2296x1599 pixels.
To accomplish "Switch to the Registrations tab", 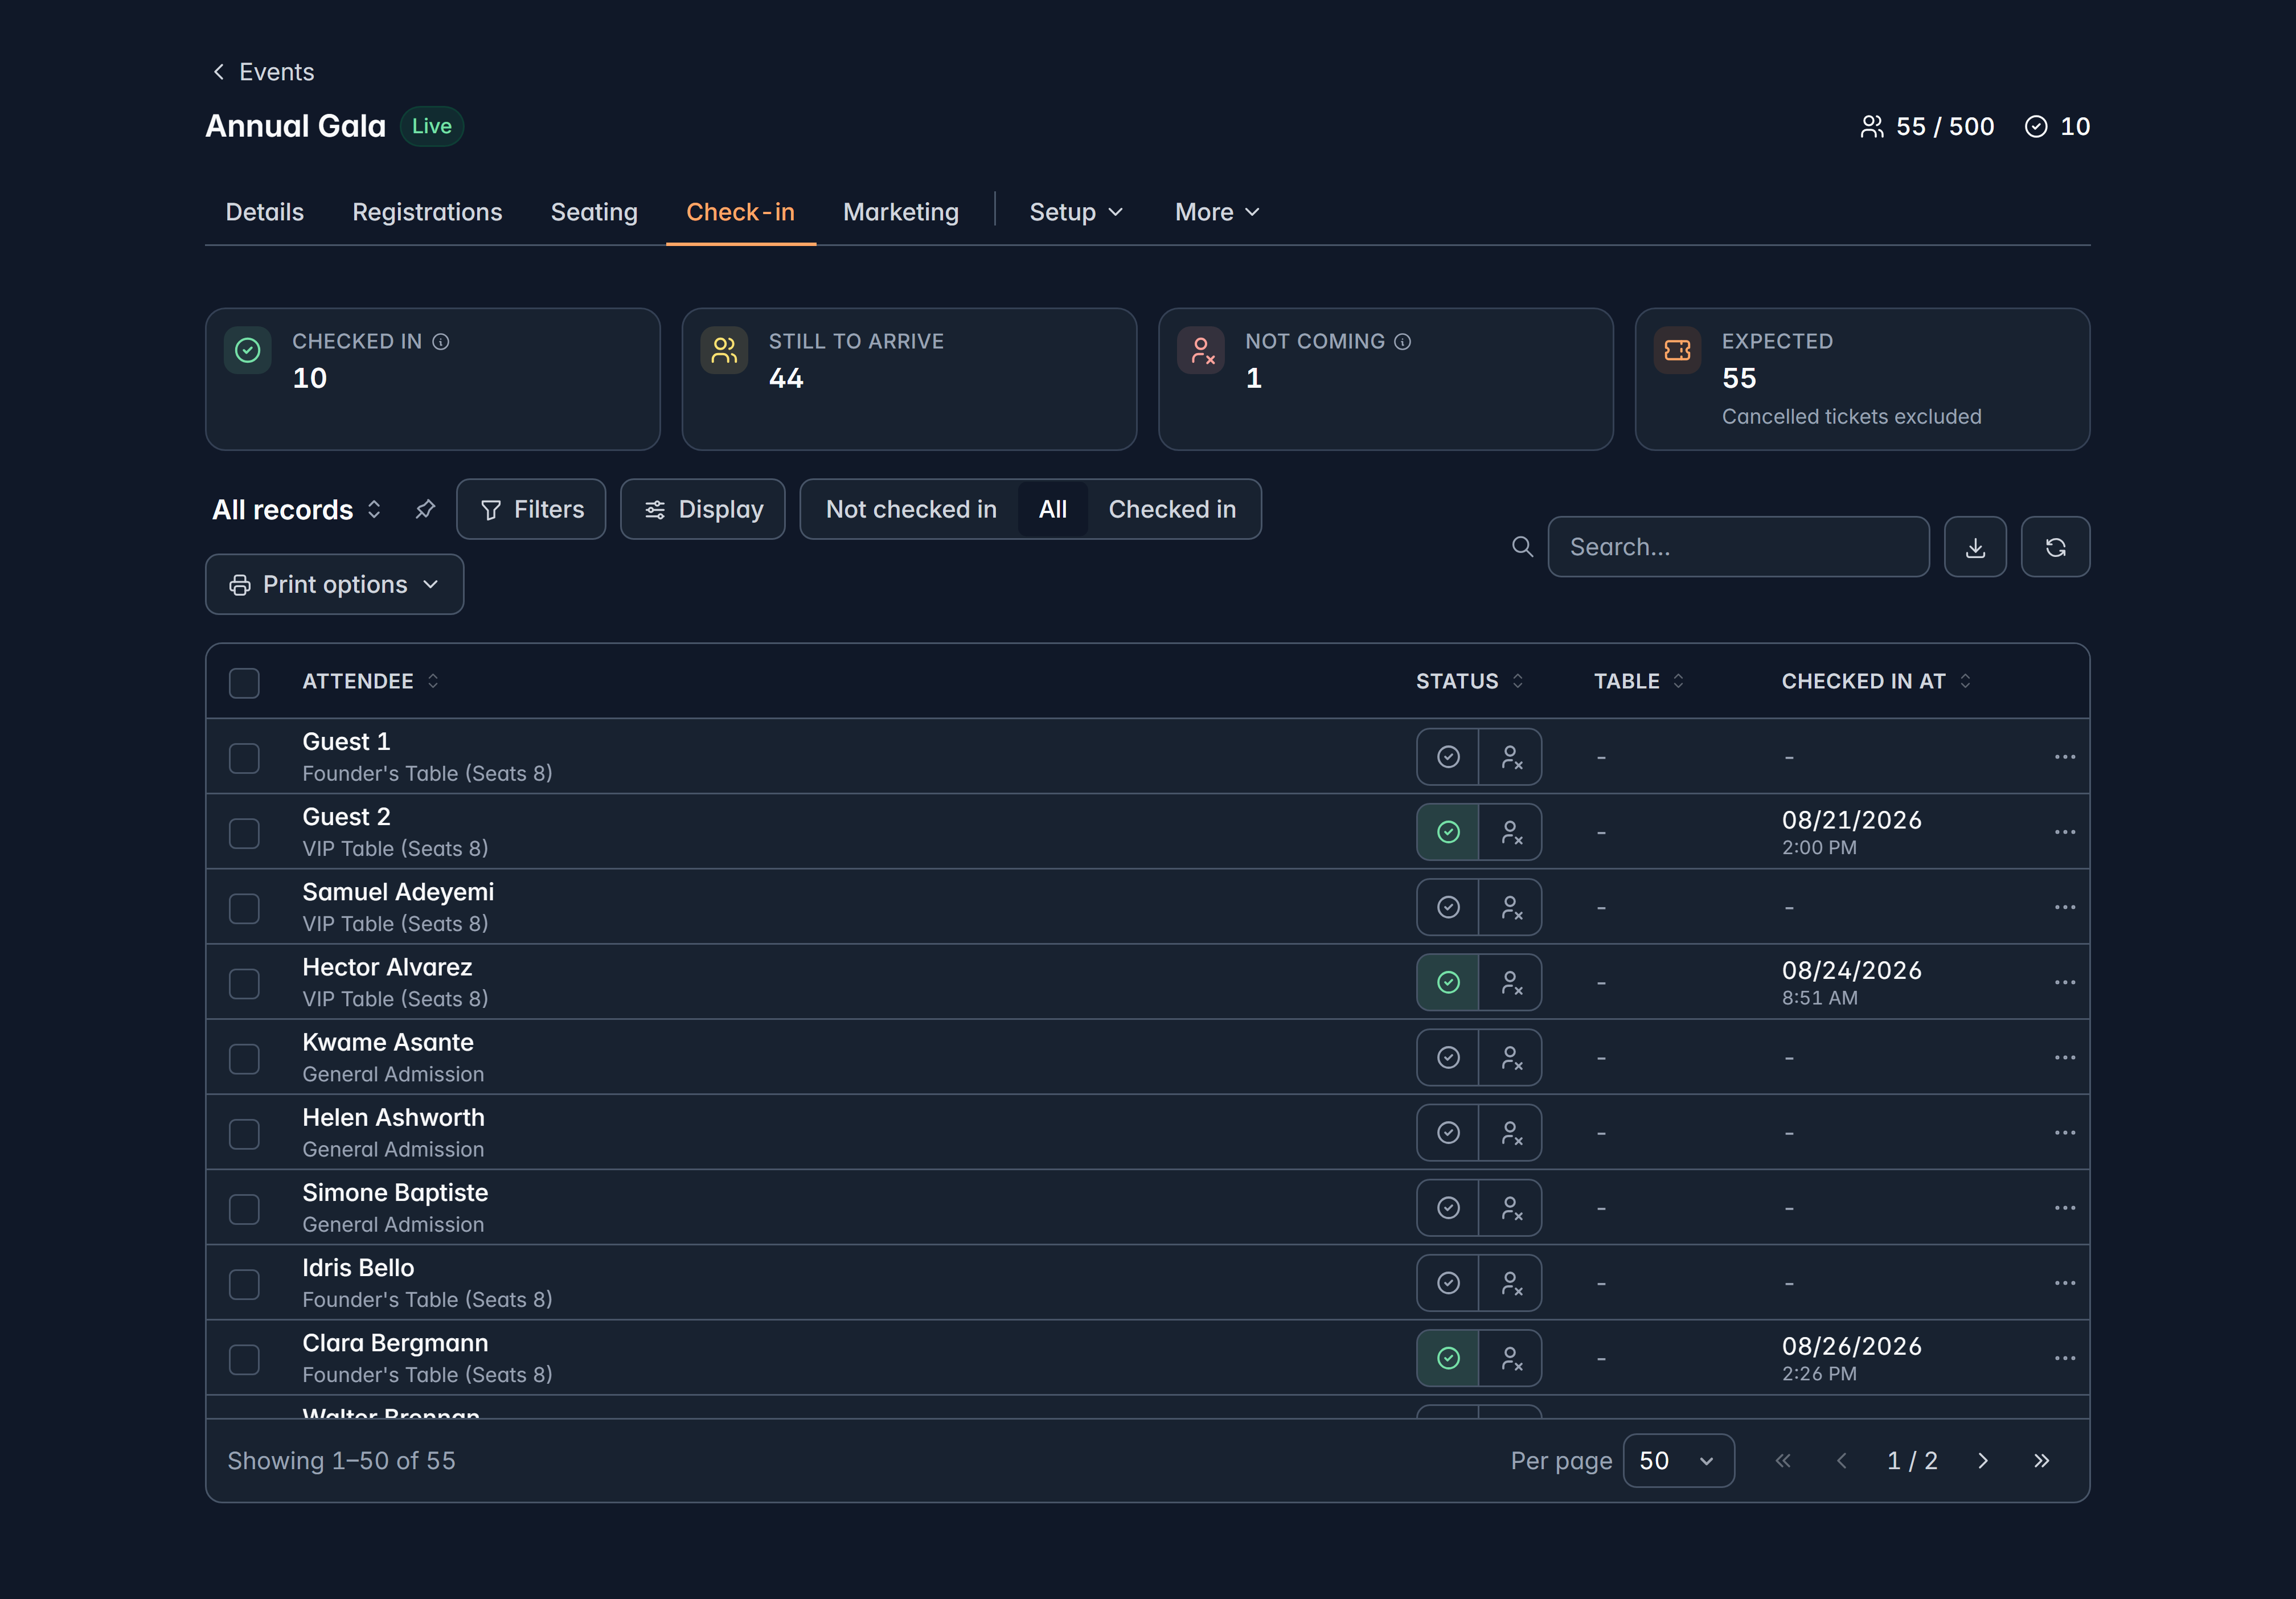I will tap(427, 212).
